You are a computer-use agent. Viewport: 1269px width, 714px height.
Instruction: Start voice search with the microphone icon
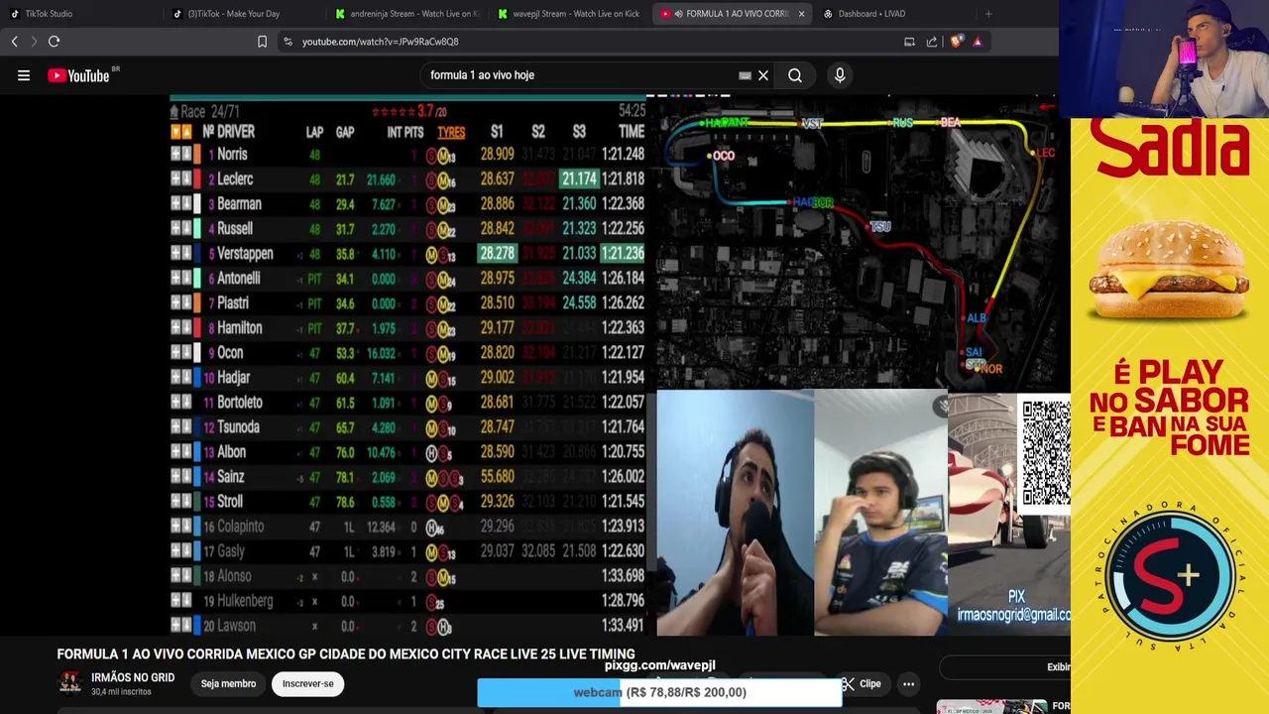point(840,75)
